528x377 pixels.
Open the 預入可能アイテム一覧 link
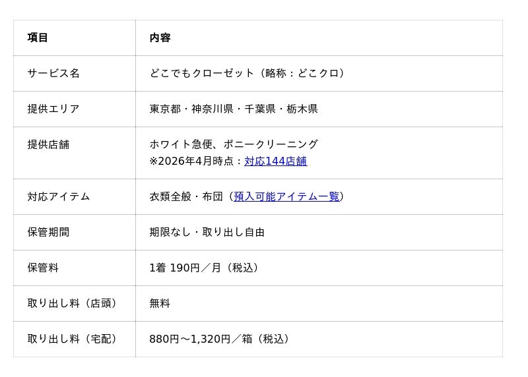(286, 196)
